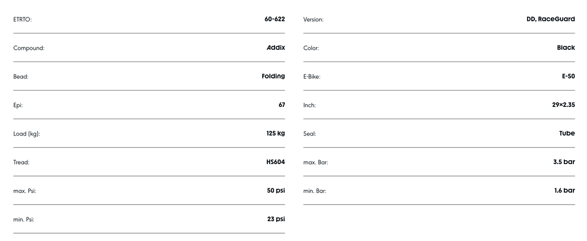Select the DD, RaceGuard version text
The height and width of the screenshot is (241, 587).
[x=551, y=19]
